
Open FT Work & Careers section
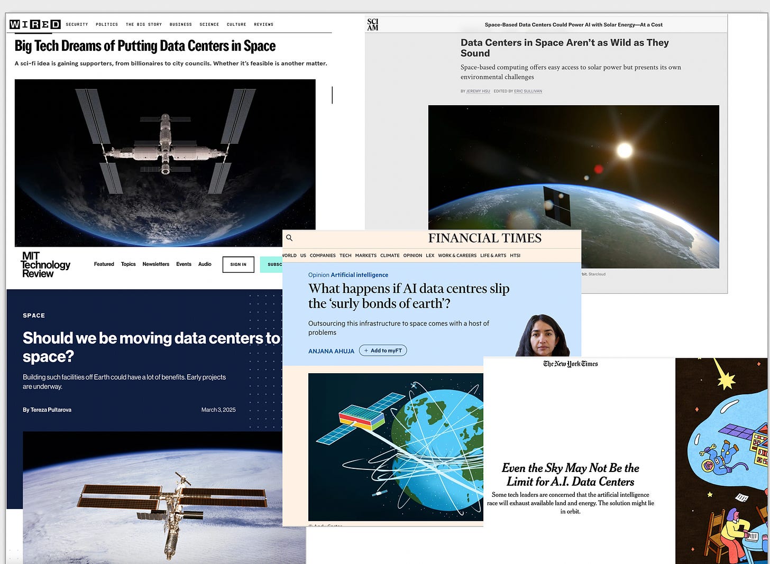tap(457, 255)
